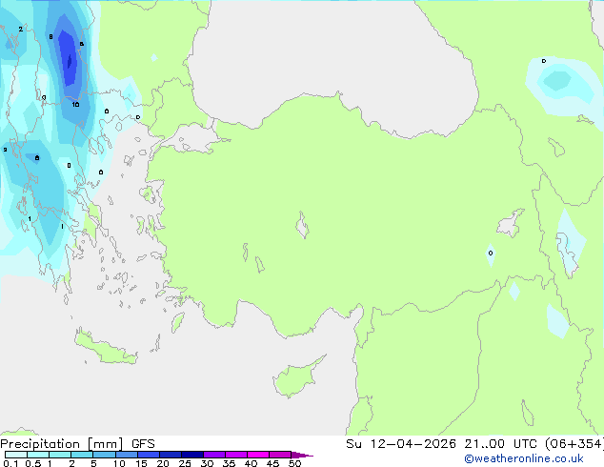Click the 25–30 mm dark blue swatch
This screenshot has width=604, height=467.
[x=191, y=455]
